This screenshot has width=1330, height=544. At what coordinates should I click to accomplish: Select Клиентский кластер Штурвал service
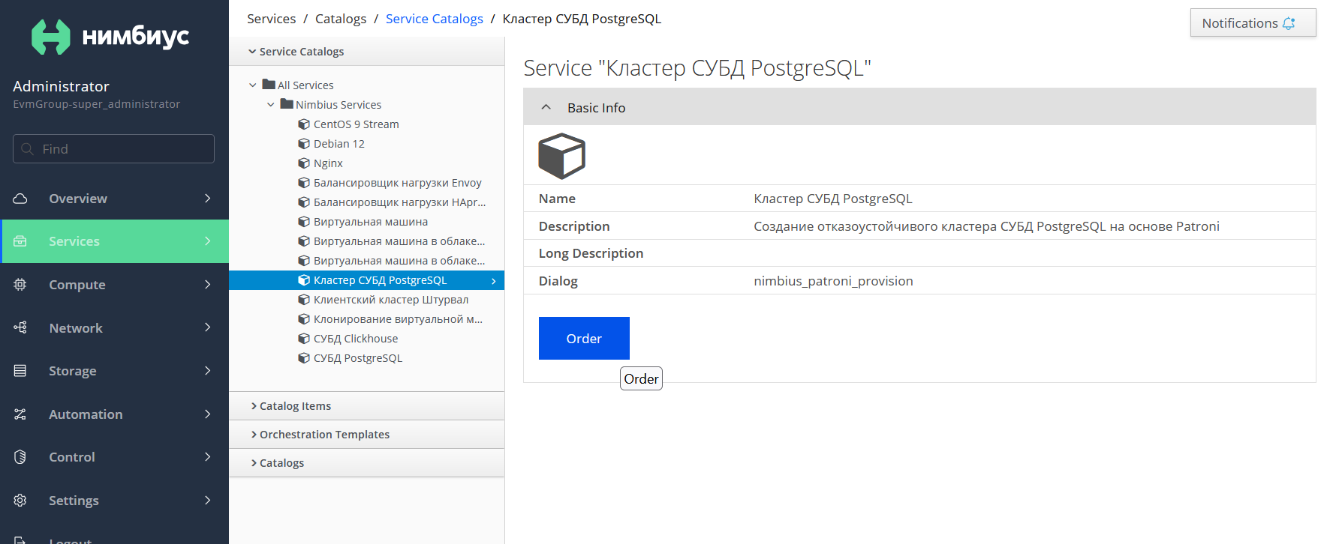tap(391, 300)
